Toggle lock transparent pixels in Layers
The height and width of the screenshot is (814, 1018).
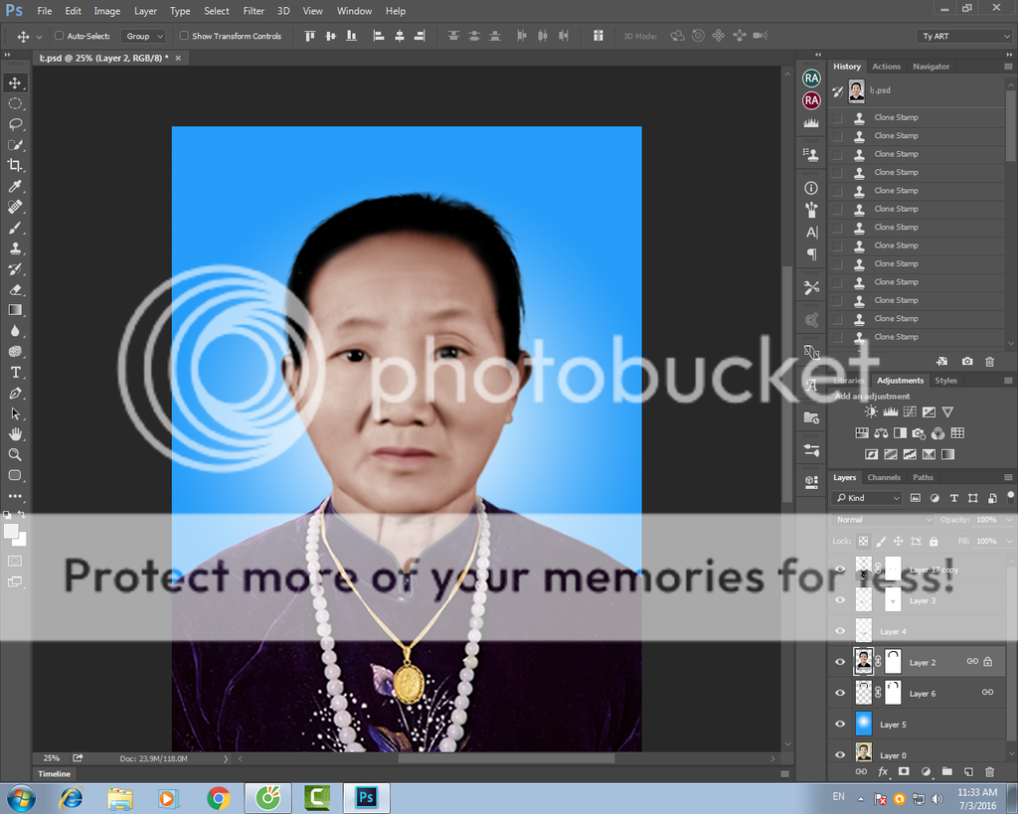(863, 541)
